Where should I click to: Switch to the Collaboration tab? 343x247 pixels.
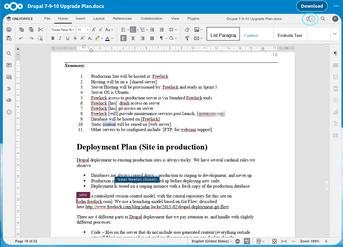[x=151, y=18]
